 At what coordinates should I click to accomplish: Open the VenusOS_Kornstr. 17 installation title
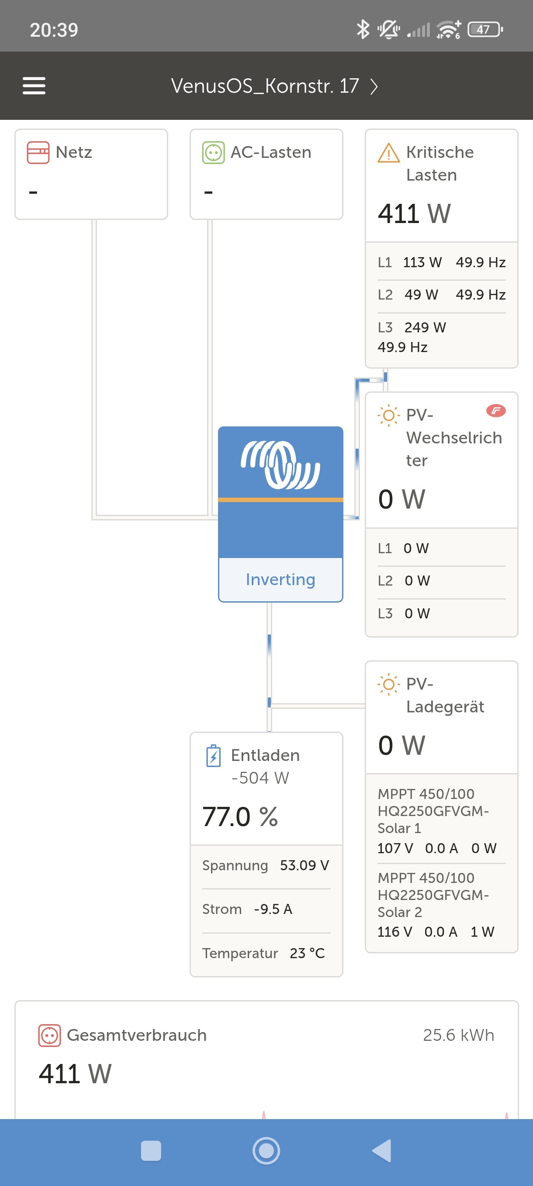pos(264,86)
